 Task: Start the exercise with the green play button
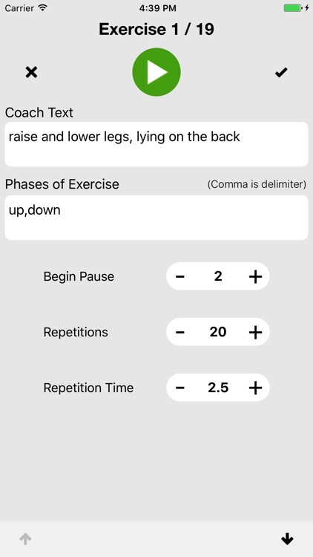pos(156,72)
